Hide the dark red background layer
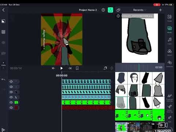The height and width of the screenshot is (132, 176). coord(11,107)
